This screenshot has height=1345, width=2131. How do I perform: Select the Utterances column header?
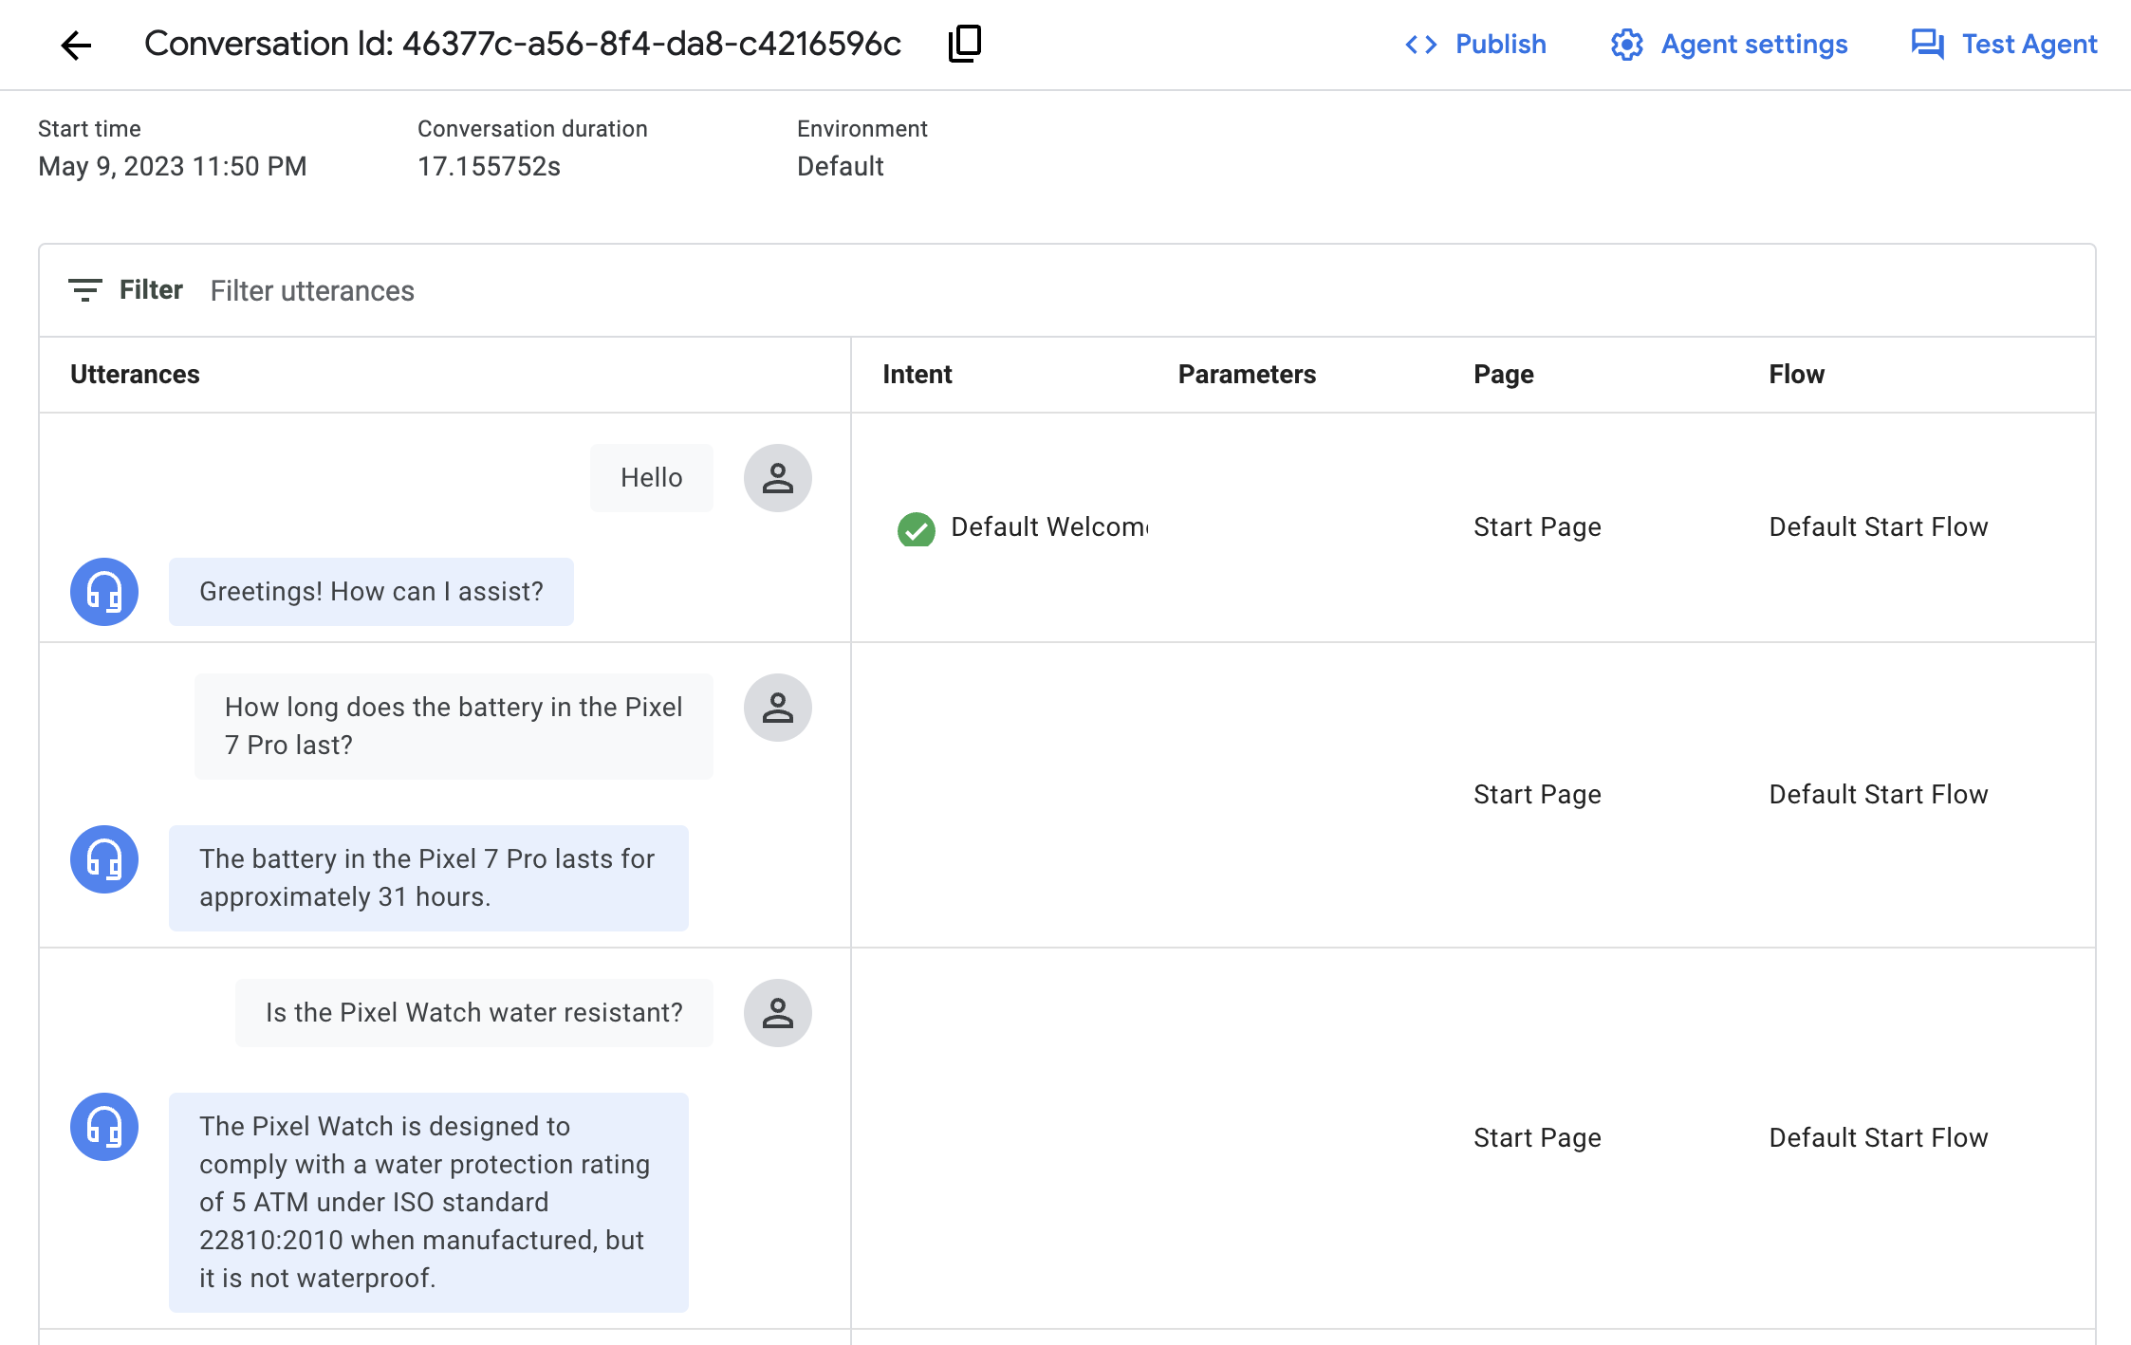135,374
